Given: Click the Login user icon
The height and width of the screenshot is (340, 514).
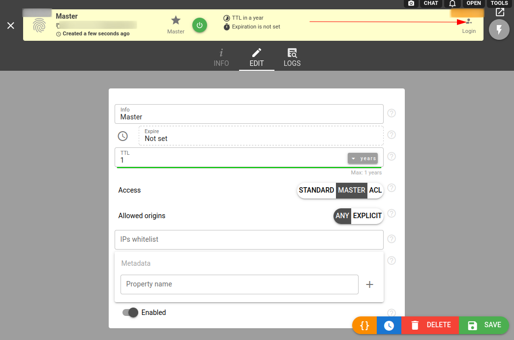Looking at the screenshot, I should click(x=469, y=22).
